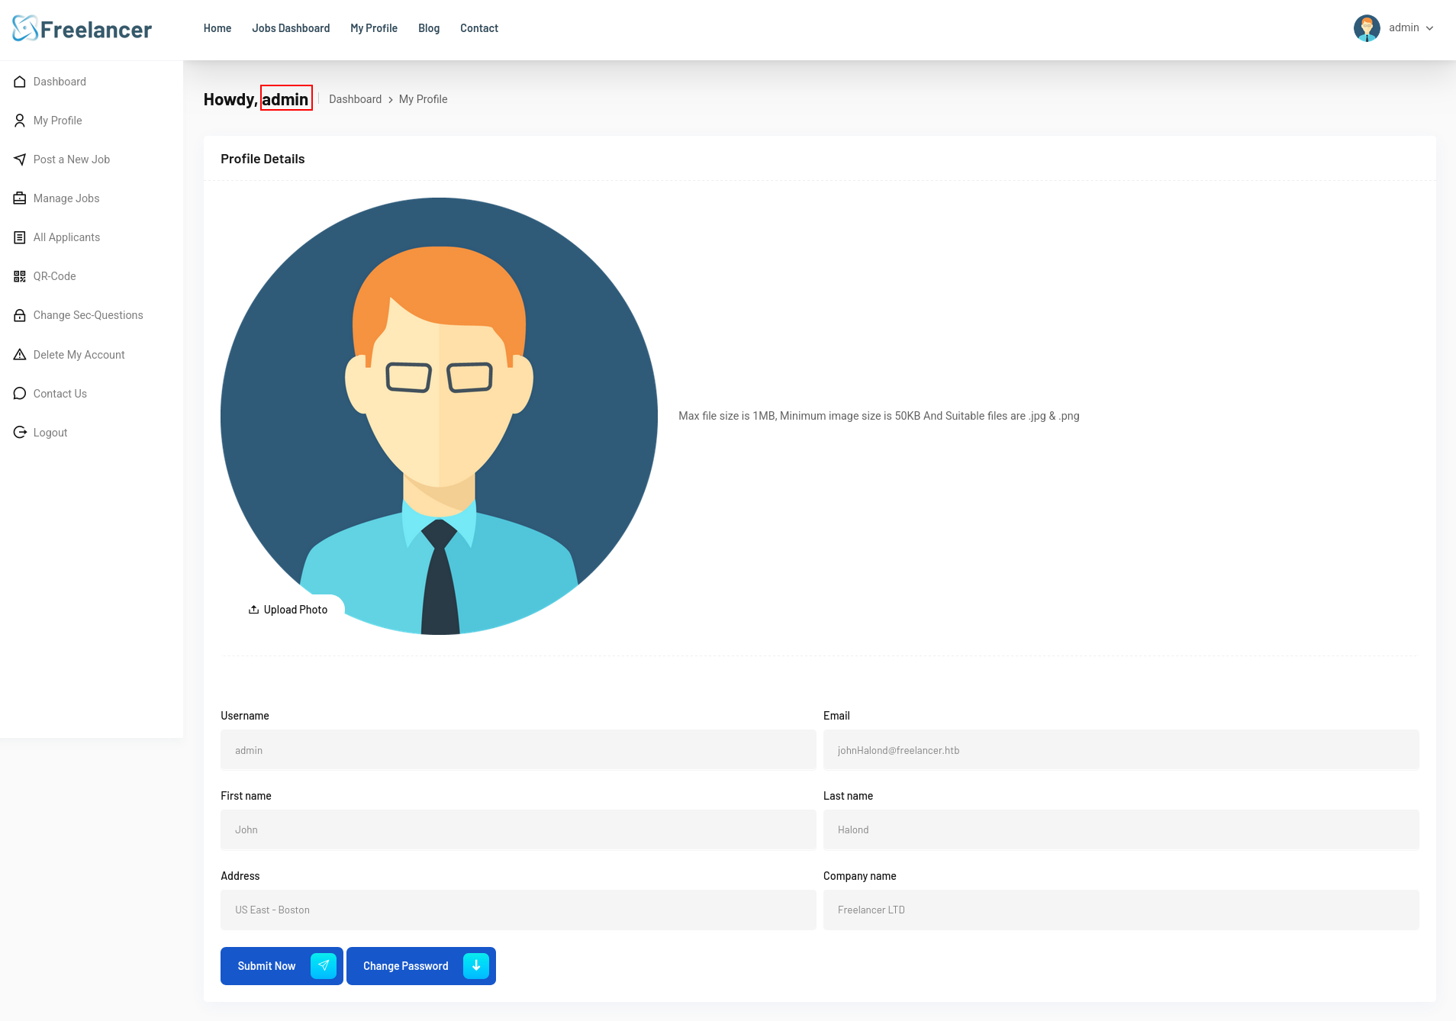This screenshot has width=1456, height=1021.
Task: Click the warning triangle beside Delete My Account
Action: point(20,355)
